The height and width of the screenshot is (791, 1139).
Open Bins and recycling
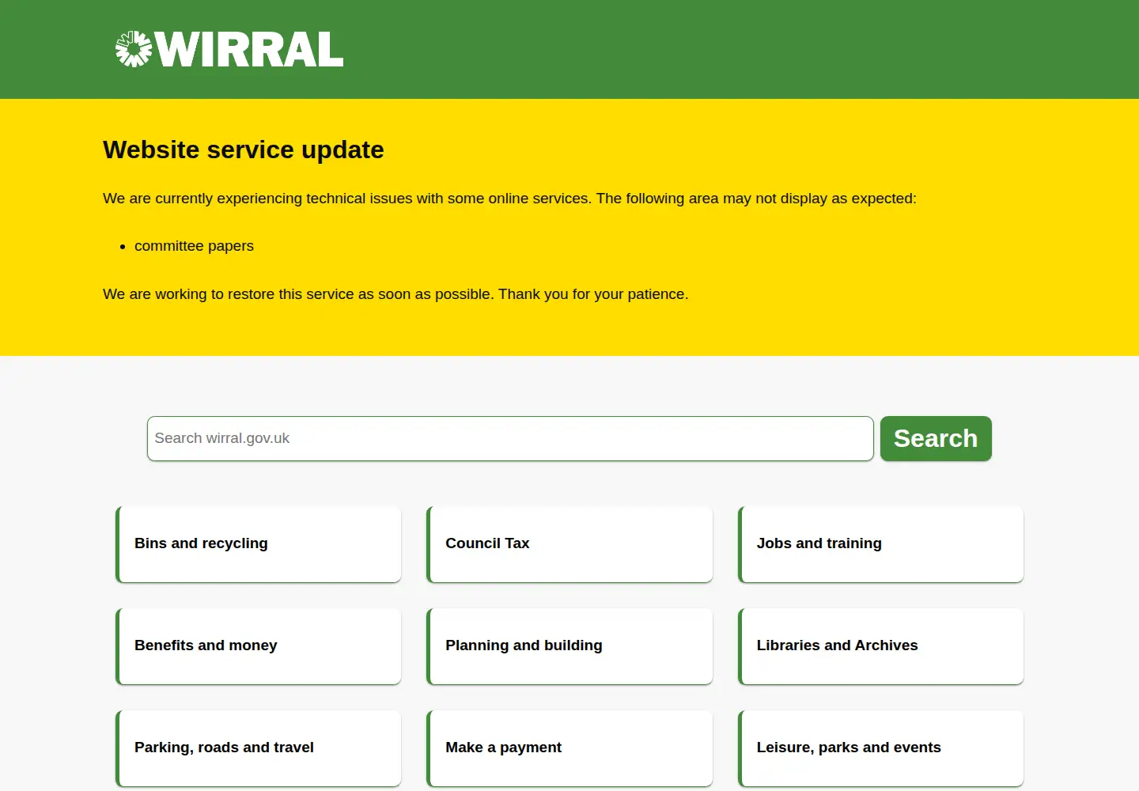click(259, 544)
